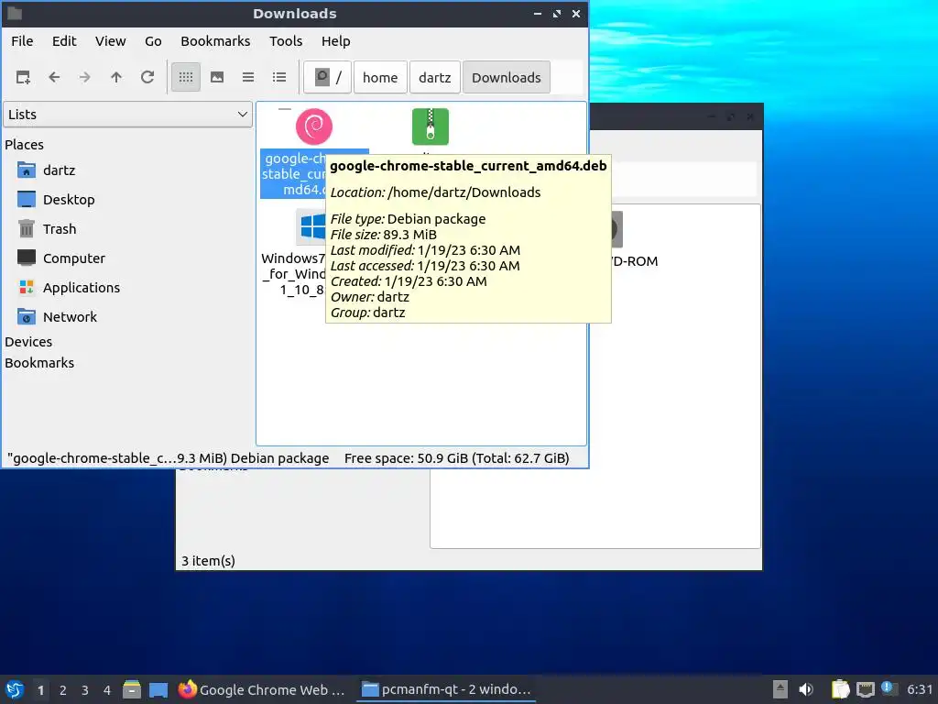
Task: Open the Bookmarks menu
Action: [215, 41]
